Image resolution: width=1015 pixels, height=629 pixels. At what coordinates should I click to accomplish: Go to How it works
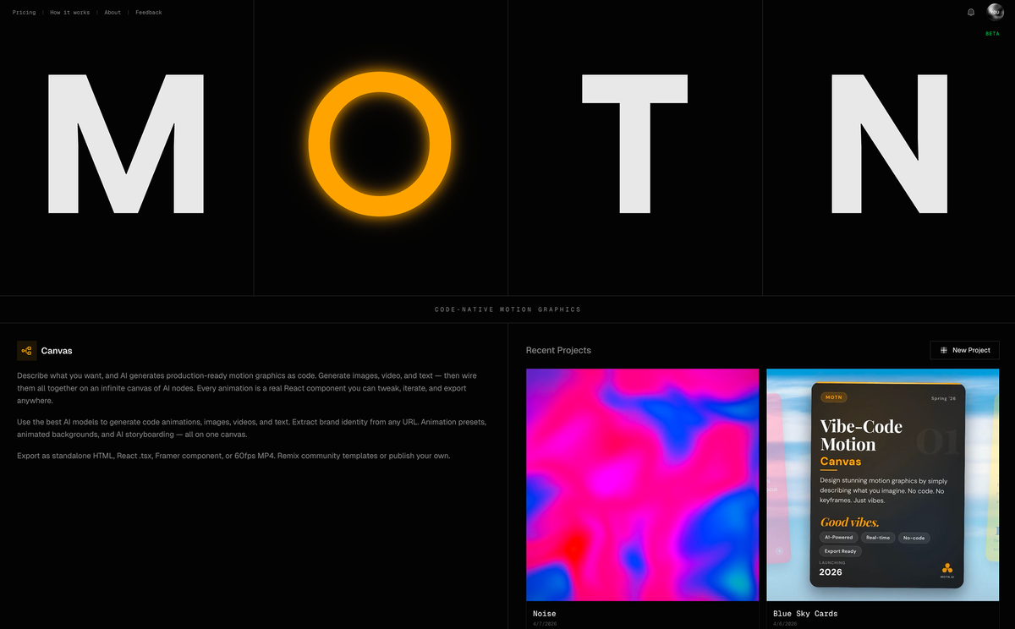tap(69, 13)
